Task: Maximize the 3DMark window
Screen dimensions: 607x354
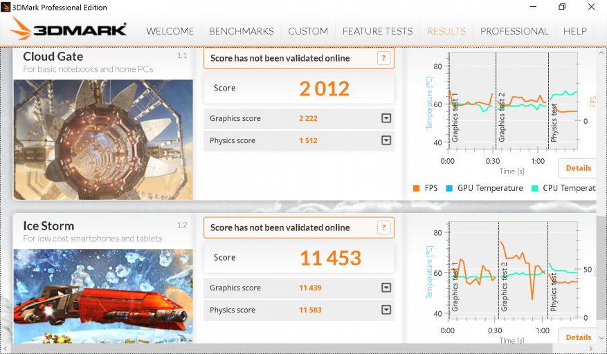Action: [x=562, y=7]
